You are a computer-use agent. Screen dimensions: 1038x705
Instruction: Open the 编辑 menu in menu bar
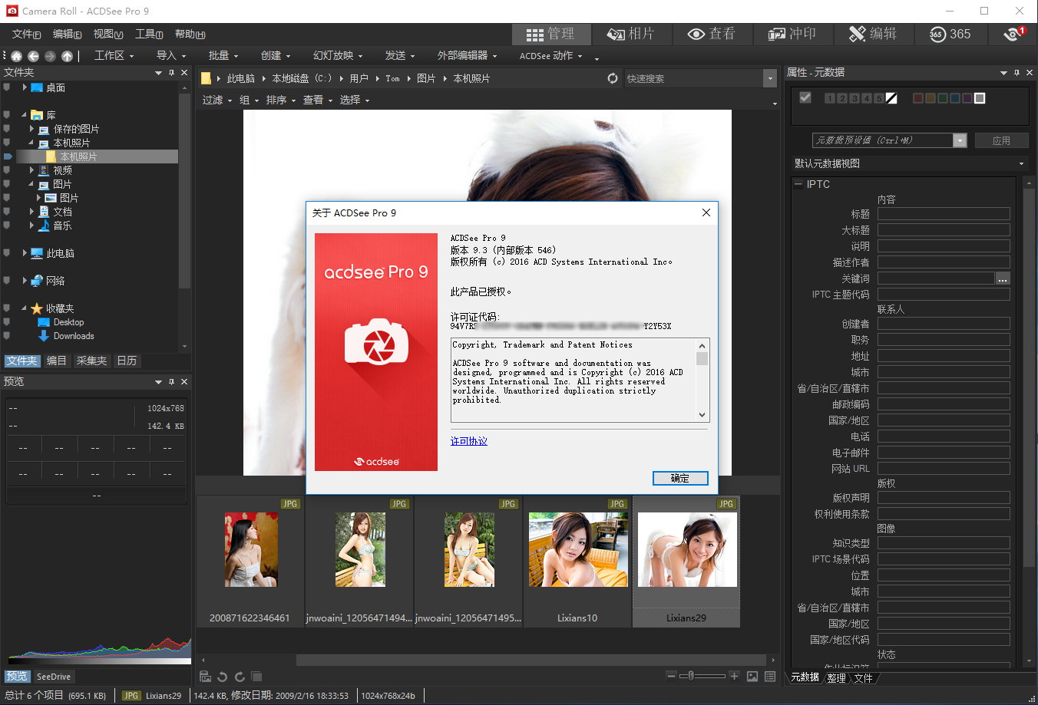68,34
